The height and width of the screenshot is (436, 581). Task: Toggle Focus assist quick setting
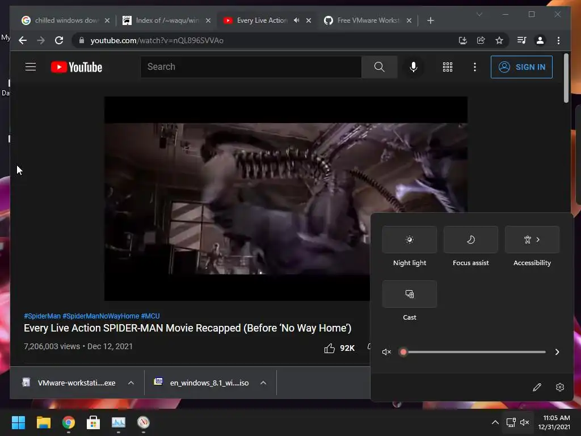[470, 240]
